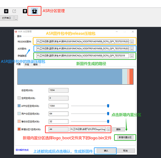Click the 确认 button to generate firmware
This screenshot has height=158, width=161.
pyautogui.click(x=106, y=151)
